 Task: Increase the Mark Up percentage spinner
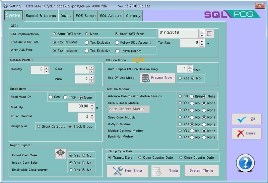(92, 105)
